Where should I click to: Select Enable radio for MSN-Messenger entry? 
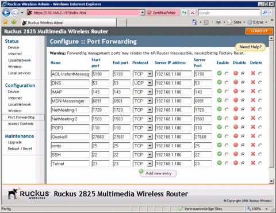[227, 100]
